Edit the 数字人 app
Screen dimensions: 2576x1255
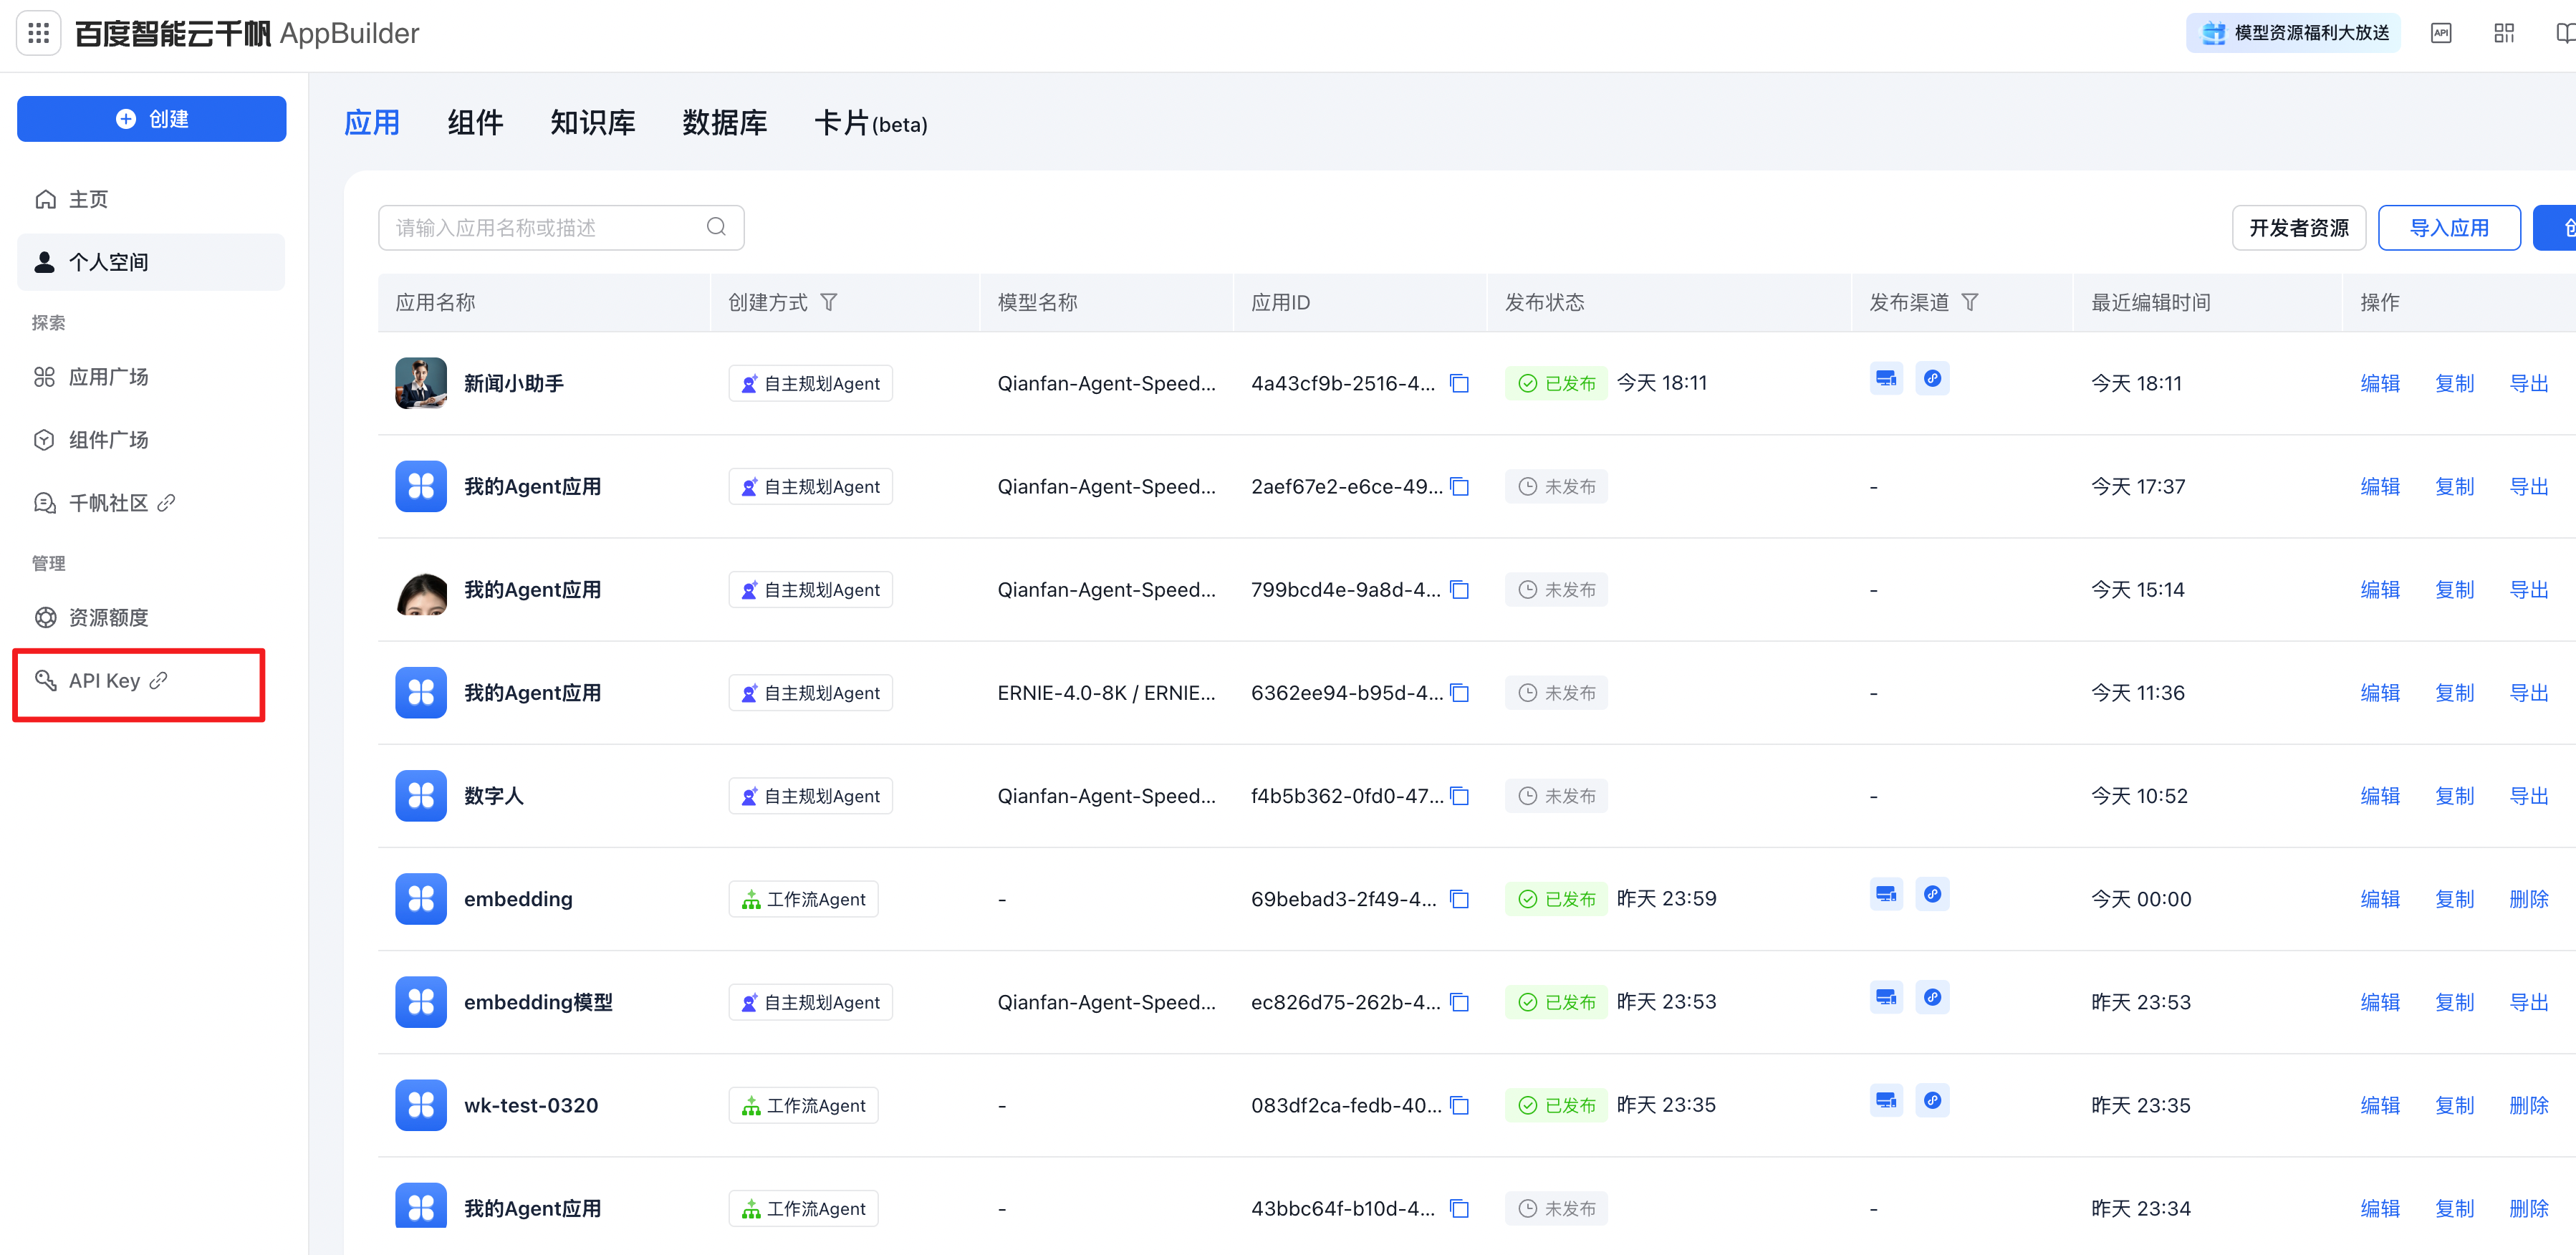pos(2380,796)
